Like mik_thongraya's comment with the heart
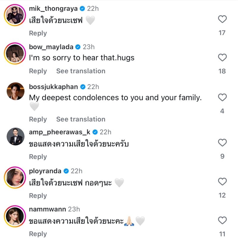 222,20
